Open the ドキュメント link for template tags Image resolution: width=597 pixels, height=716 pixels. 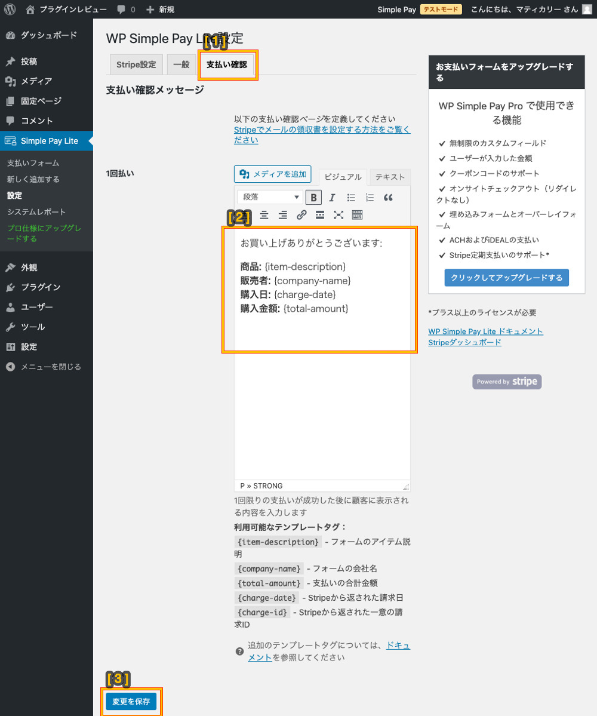tap(328, 652)
